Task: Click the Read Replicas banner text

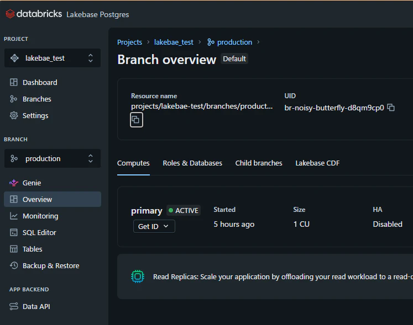Action: [283, 276]
